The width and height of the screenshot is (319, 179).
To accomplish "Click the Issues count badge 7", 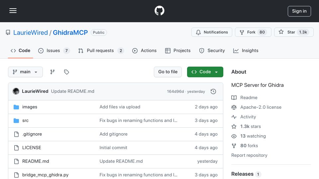I will tap(66, 51).
